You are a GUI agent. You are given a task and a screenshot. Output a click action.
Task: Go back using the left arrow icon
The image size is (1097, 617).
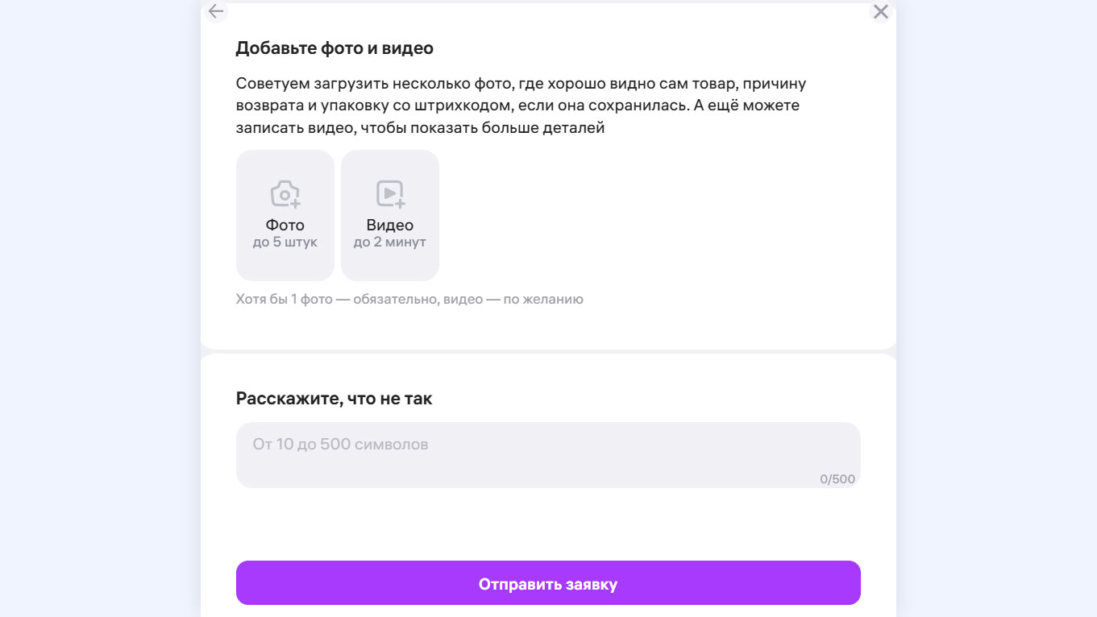pyautogui.click(x=215, y=11)
